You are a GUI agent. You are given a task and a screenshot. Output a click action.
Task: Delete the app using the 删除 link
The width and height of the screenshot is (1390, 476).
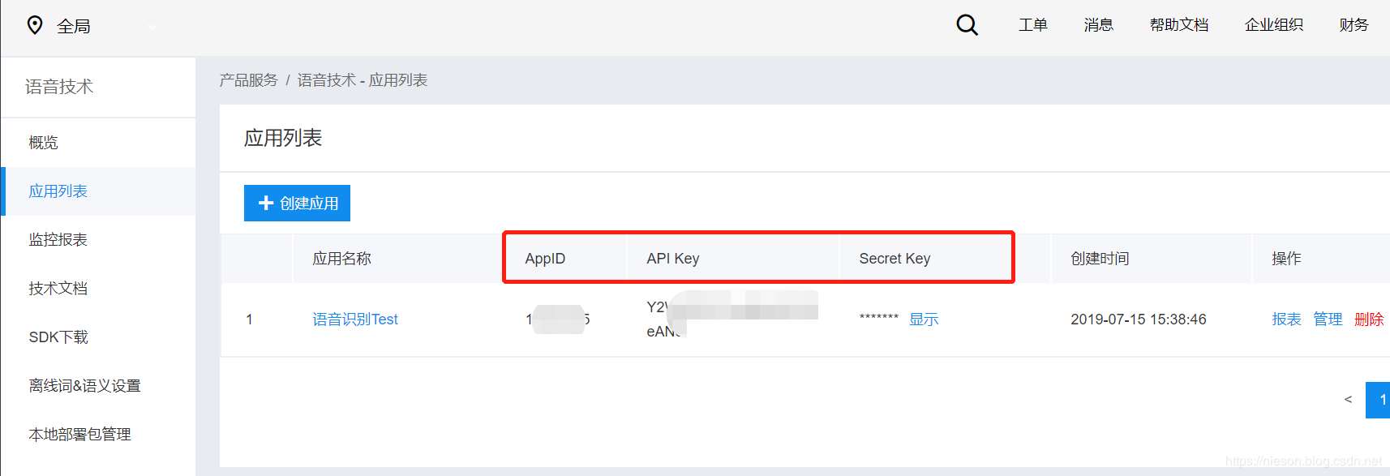click(1369, 319)
